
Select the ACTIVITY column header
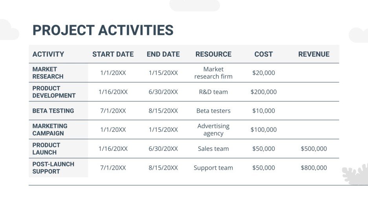[x=48, y=54]
